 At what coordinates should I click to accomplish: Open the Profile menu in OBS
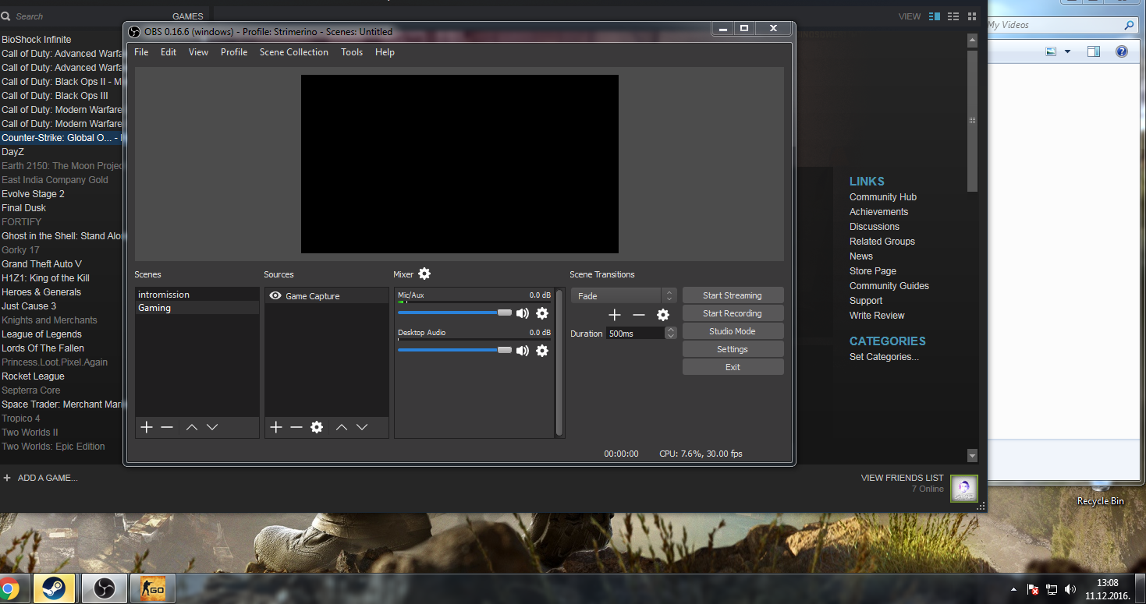coord(234,52)
